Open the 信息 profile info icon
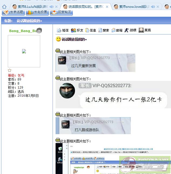This screenshot has height=174, width=171. click(87, 30)
